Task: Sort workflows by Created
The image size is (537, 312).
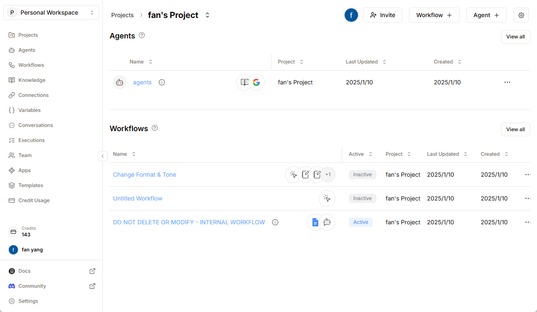Action: 495,154
